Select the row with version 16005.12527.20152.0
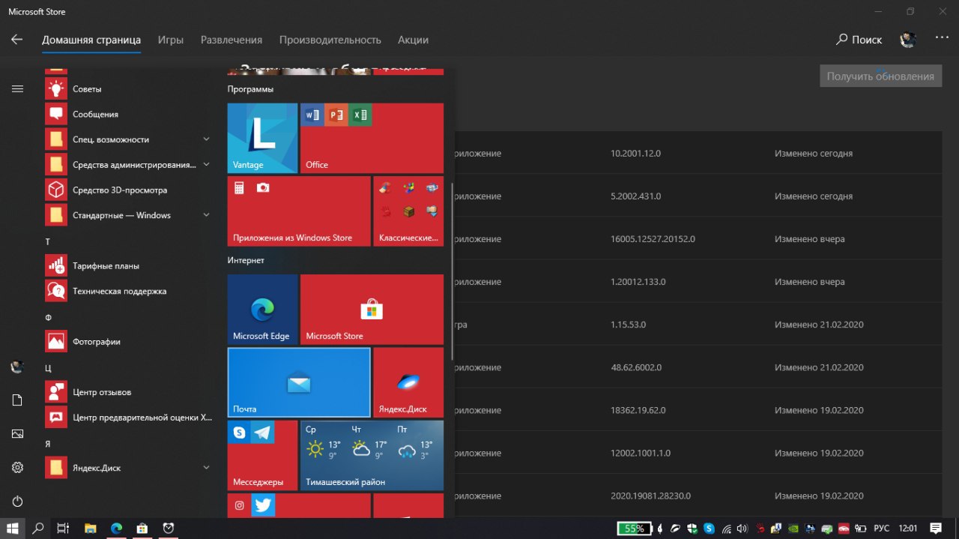Viewport: 959px width, 539px height. (x=698, y=239)
